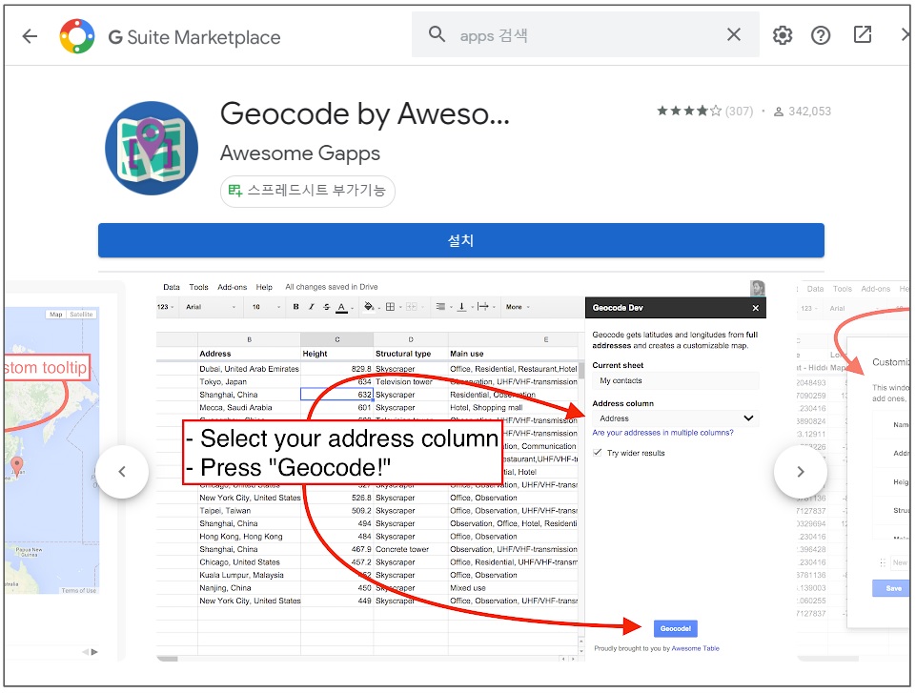This screenshot has height=693, width=916.
Task: Click the My contacts current sheet field
Action: pyautogui.click(x=675, y=381)
